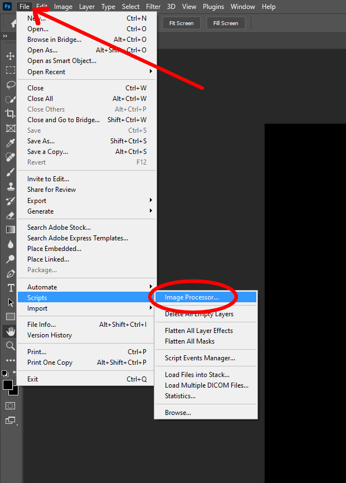Open the View menu
Screen dimensions: 346x483
point(189,7)
